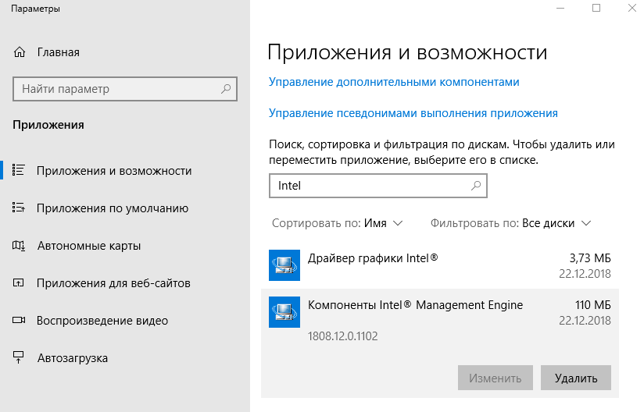Viewport: 644px width, 412px height.
Task: Select Приложения и возможности in sidebar
Action: 114,171
